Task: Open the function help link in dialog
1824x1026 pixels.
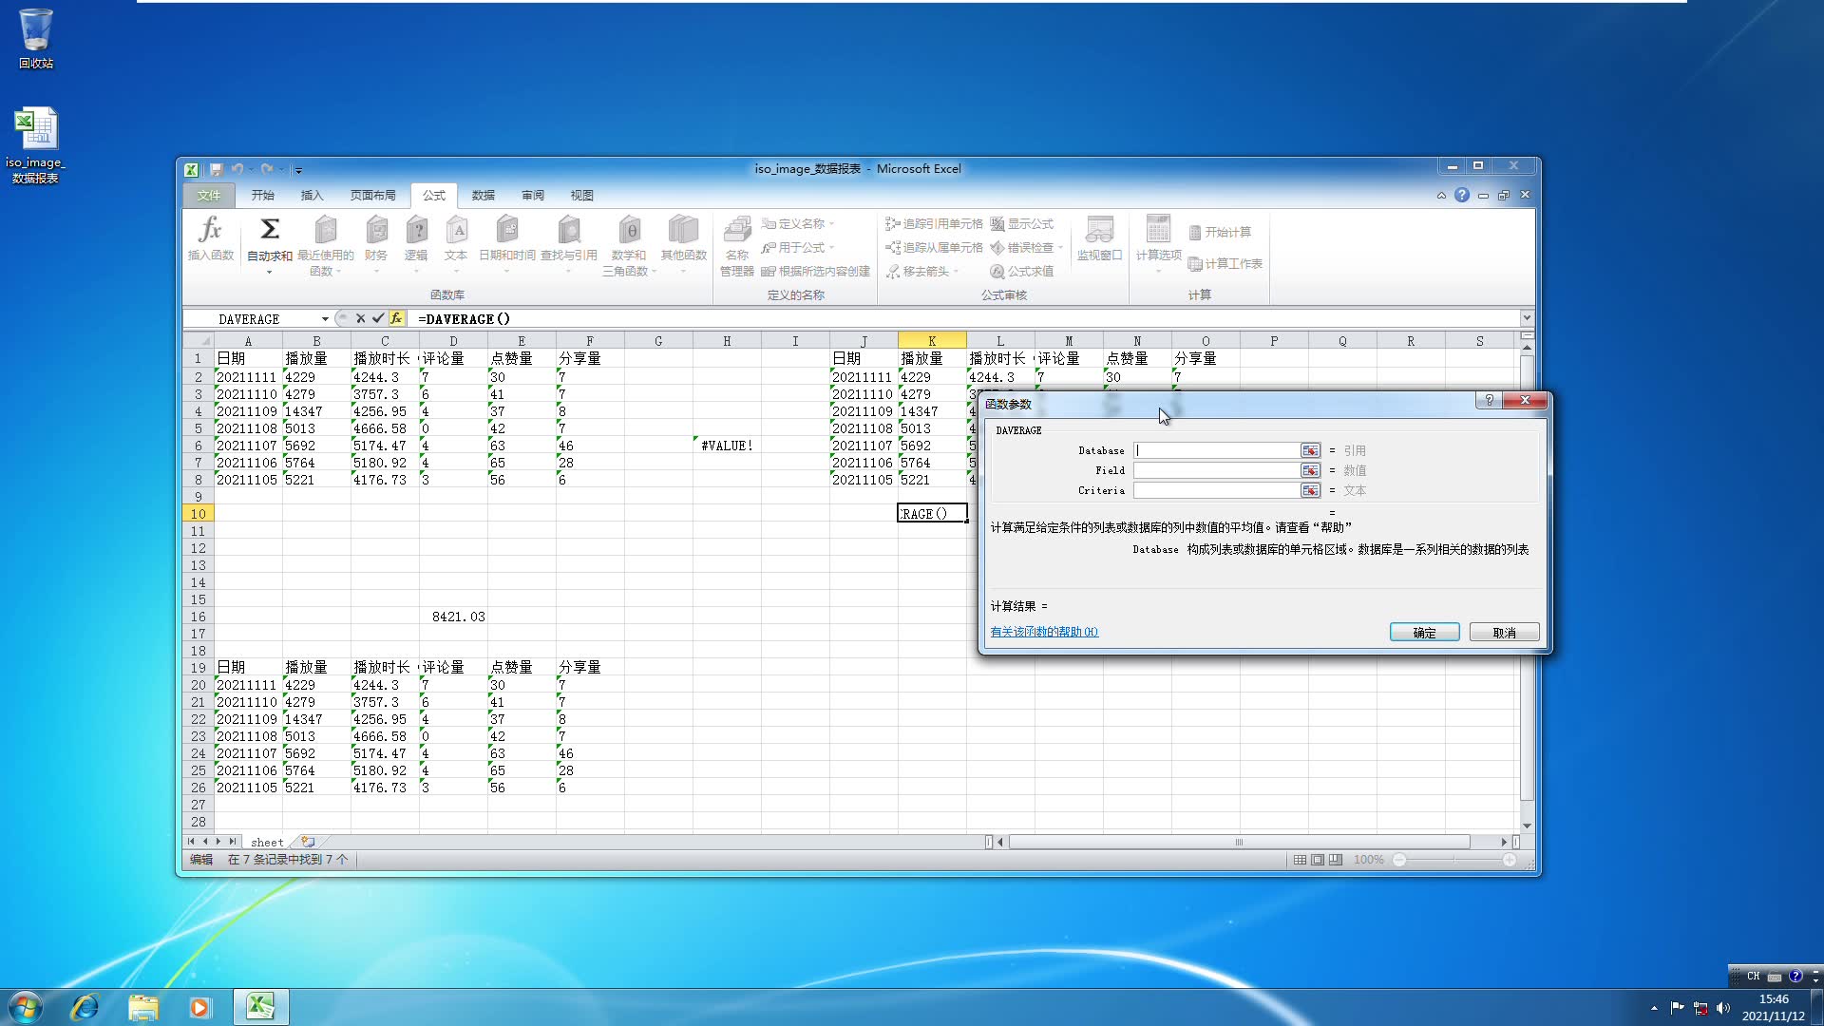Action: [1044, 632]
